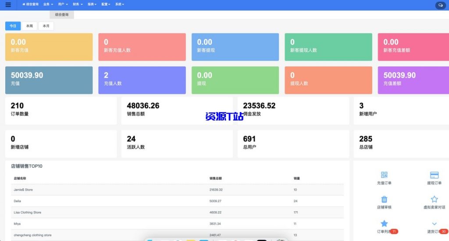Click the 店铺销售TOP10 heading

(x=27, y=166)
